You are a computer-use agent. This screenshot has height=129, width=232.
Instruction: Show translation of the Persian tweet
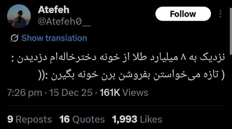pyautogui.click(x=54, y=38)
